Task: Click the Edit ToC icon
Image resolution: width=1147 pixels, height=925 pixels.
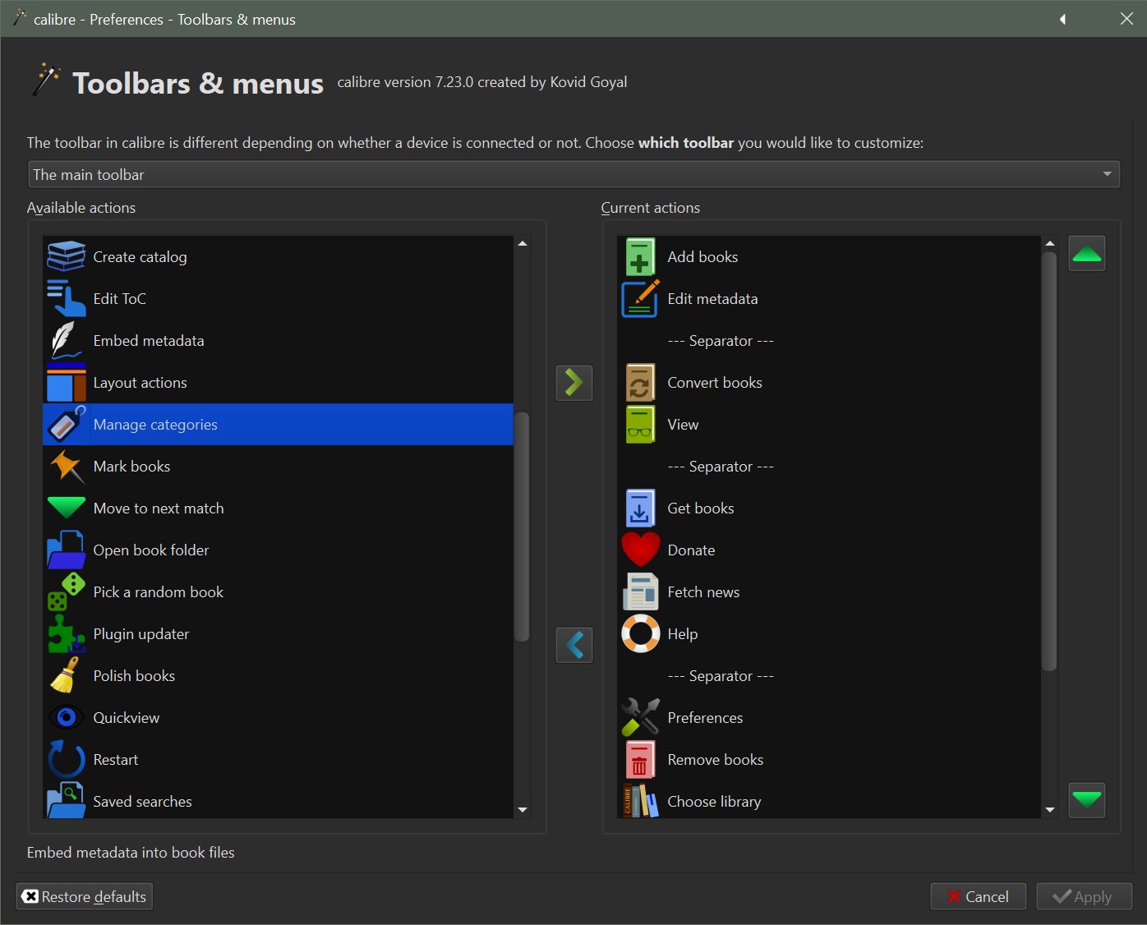Action: tap(66, 299)
